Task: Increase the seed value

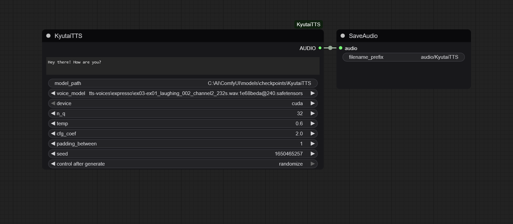Action: pos(313,154)
